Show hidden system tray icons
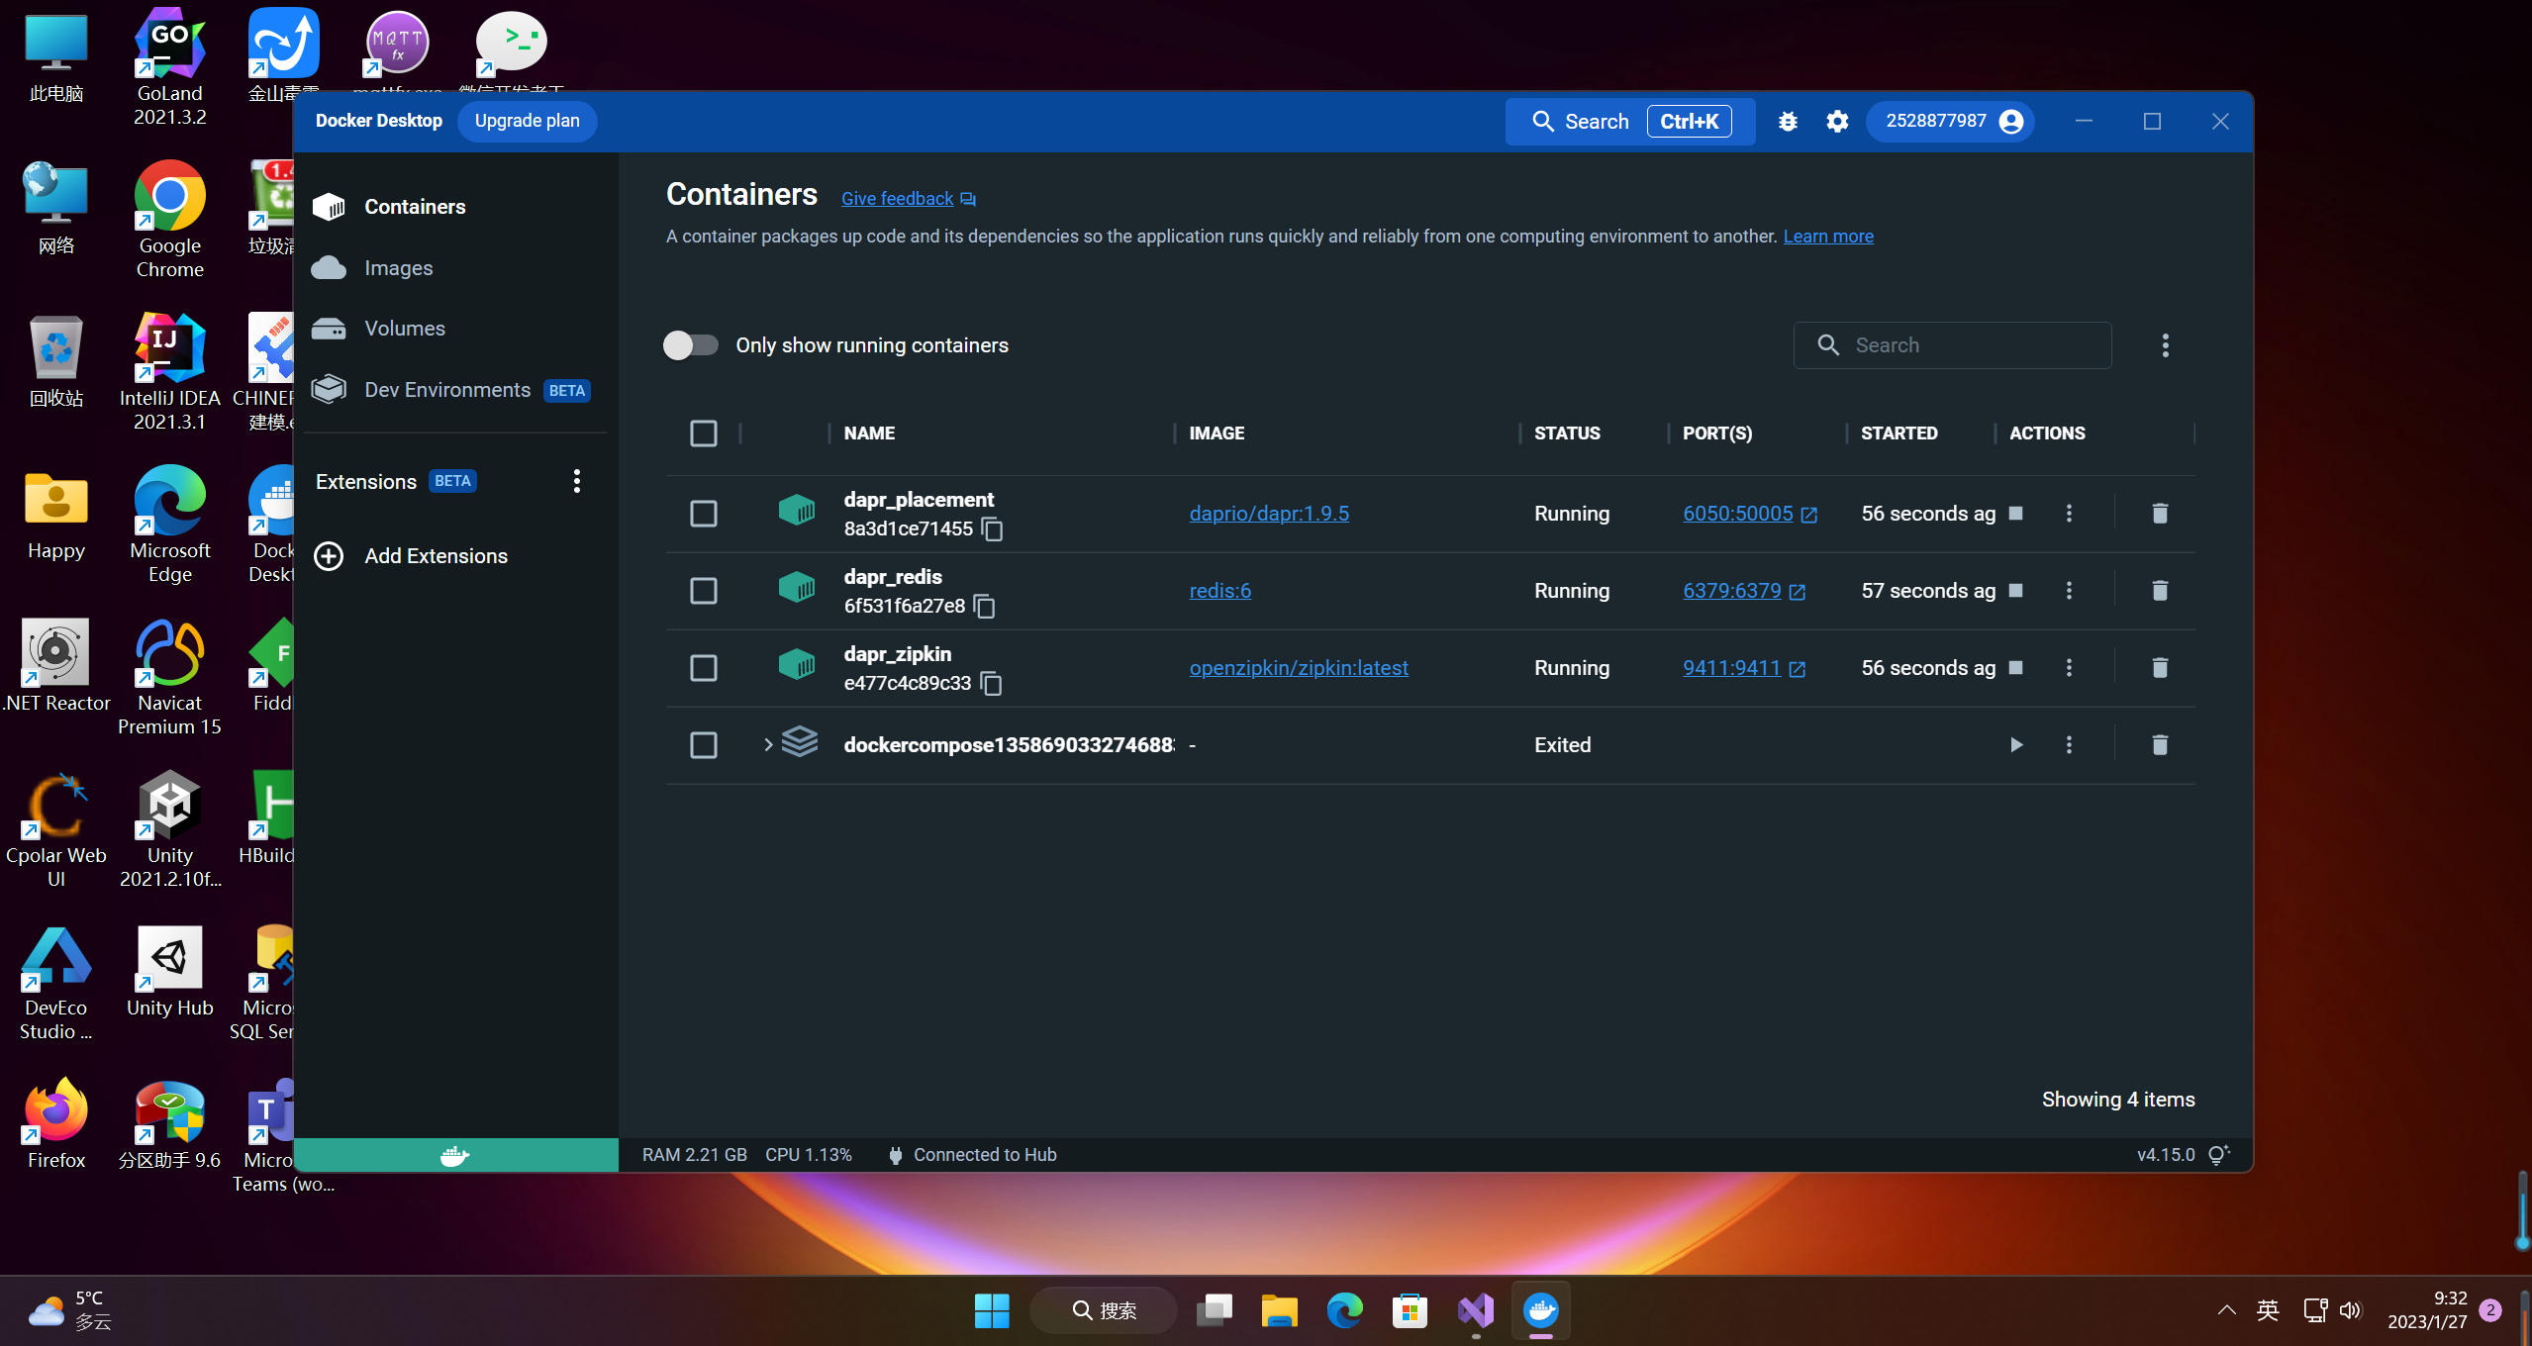The image size is (2532, 1346). (2226, 1310)
